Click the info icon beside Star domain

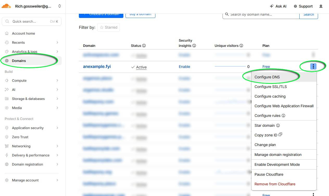(278, 125)
